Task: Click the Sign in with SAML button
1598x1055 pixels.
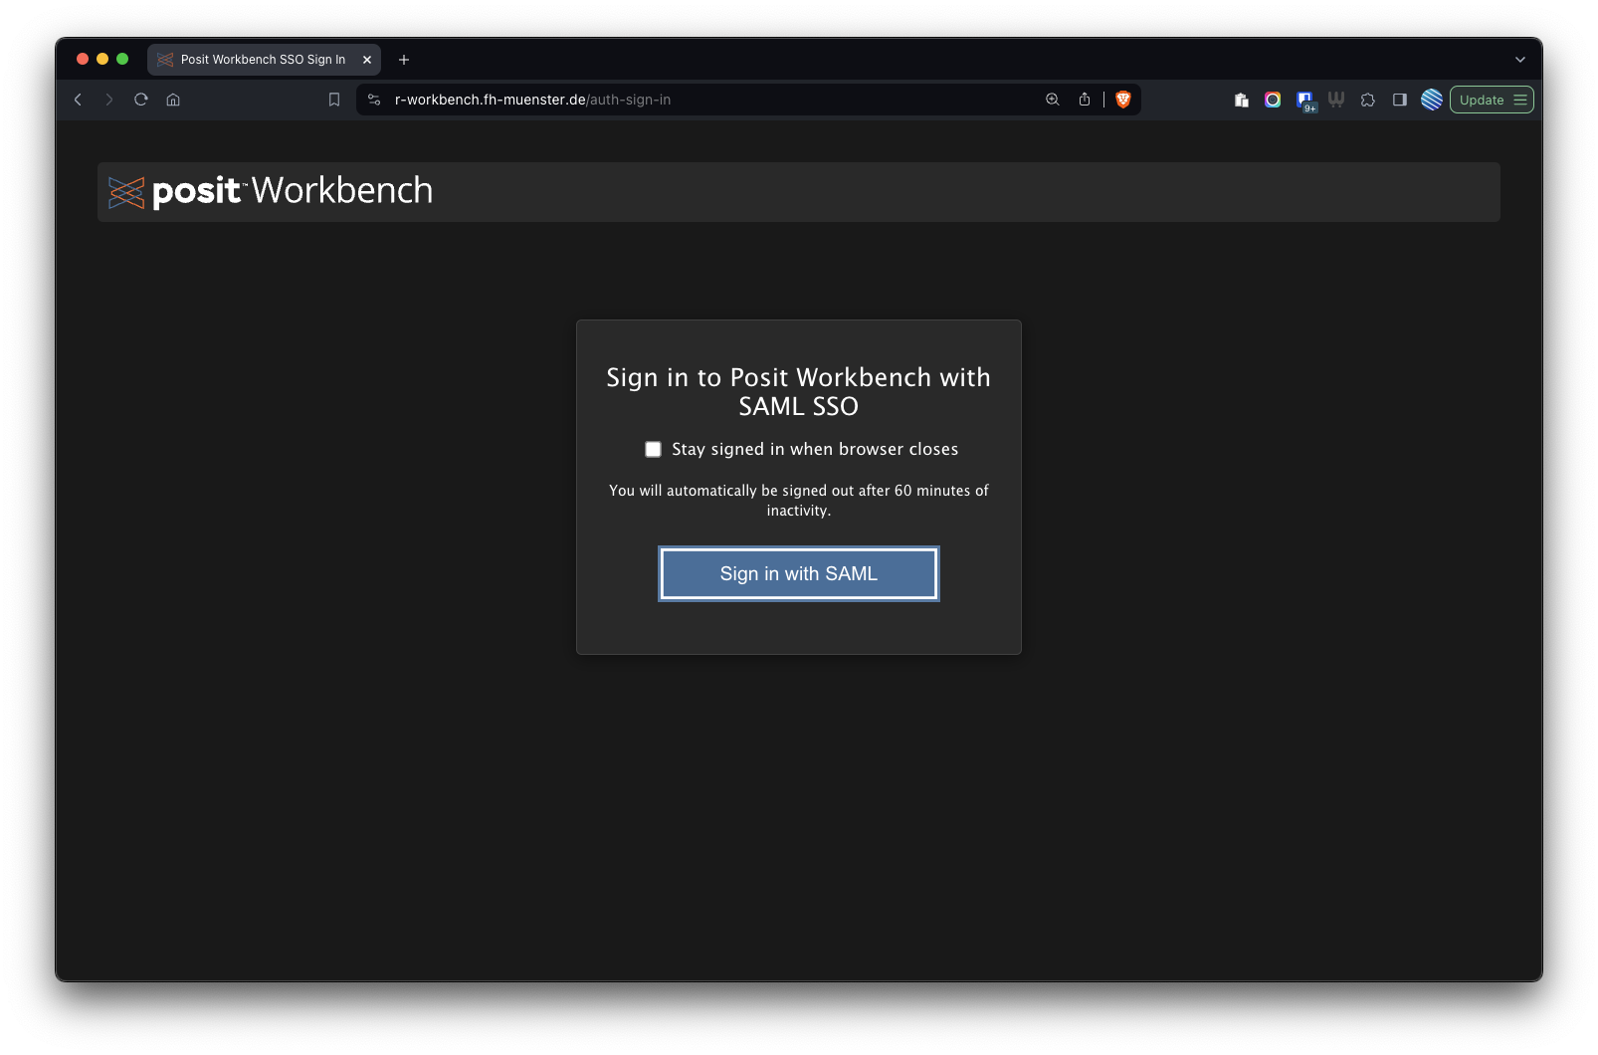Action: tap(798, 574)
